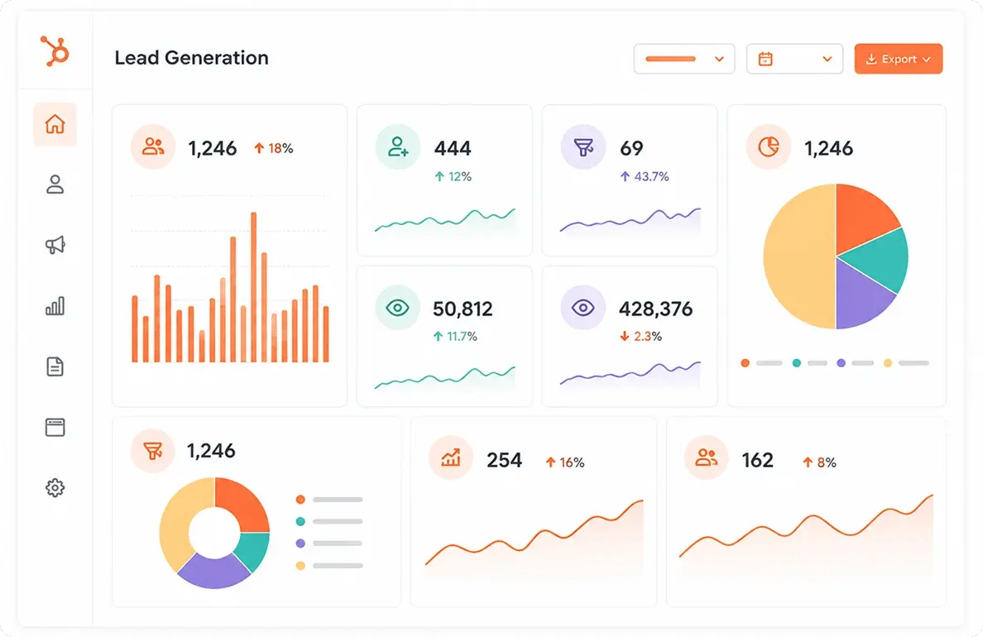Screen dimensions: 983x637
Task: Click the growth chart icon beside 254
Action: (x=451, y=457)
